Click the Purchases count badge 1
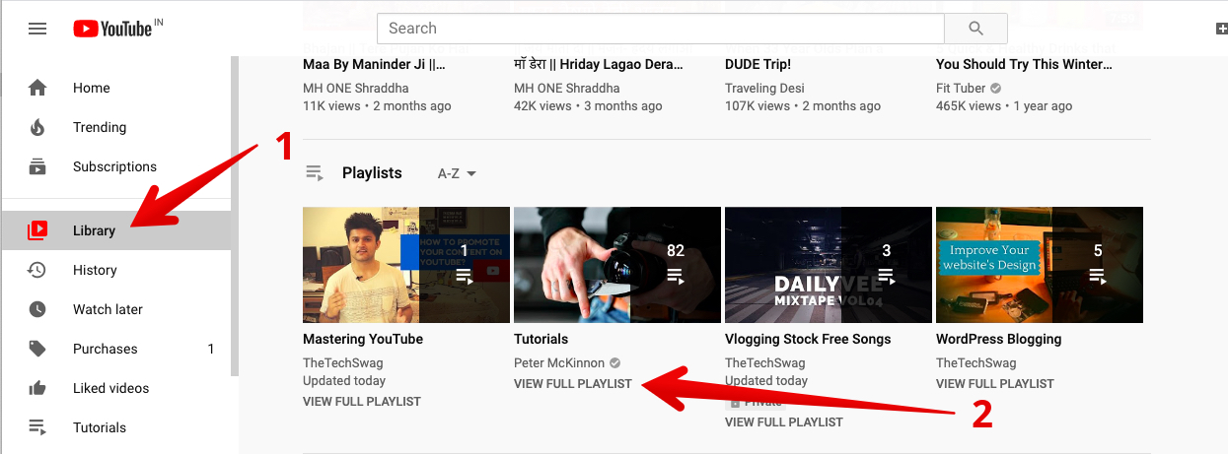 tap(210, 349)
